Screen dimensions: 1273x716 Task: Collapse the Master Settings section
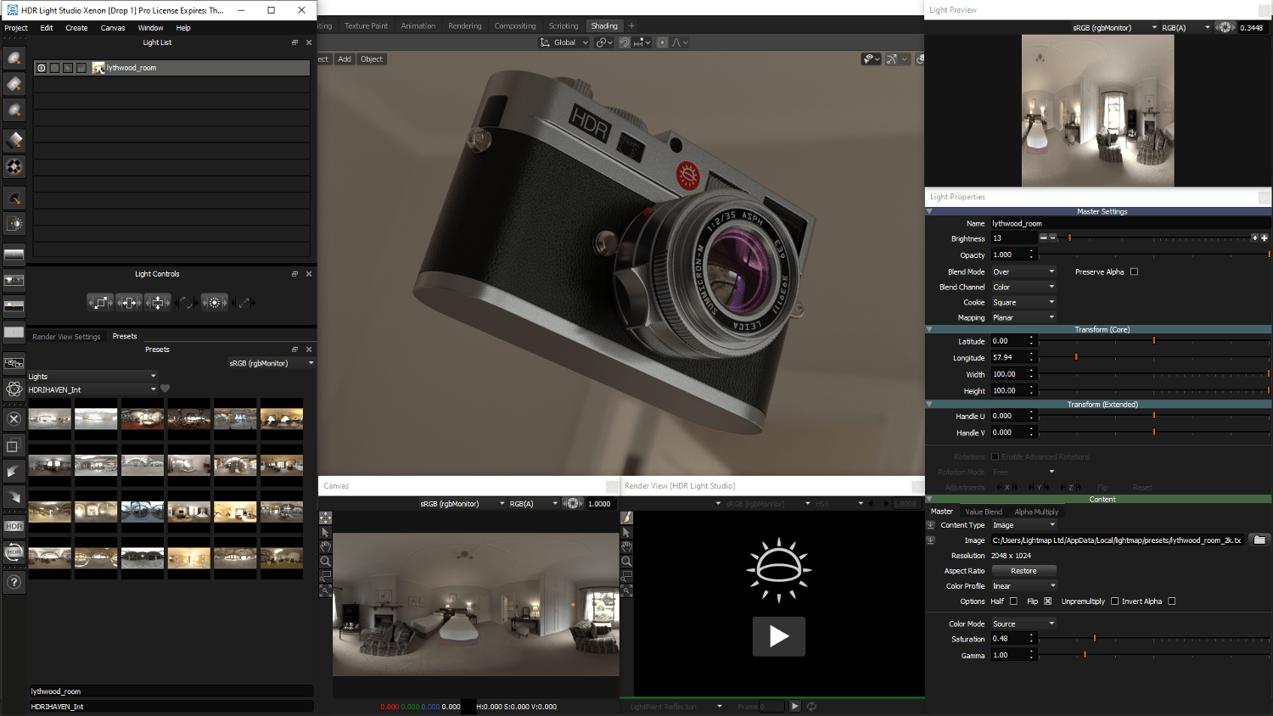click(929, 211)
